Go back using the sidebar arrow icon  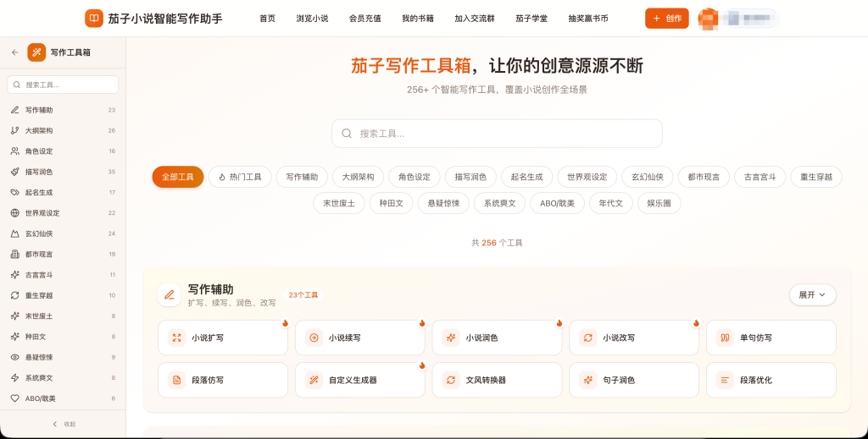15,52
